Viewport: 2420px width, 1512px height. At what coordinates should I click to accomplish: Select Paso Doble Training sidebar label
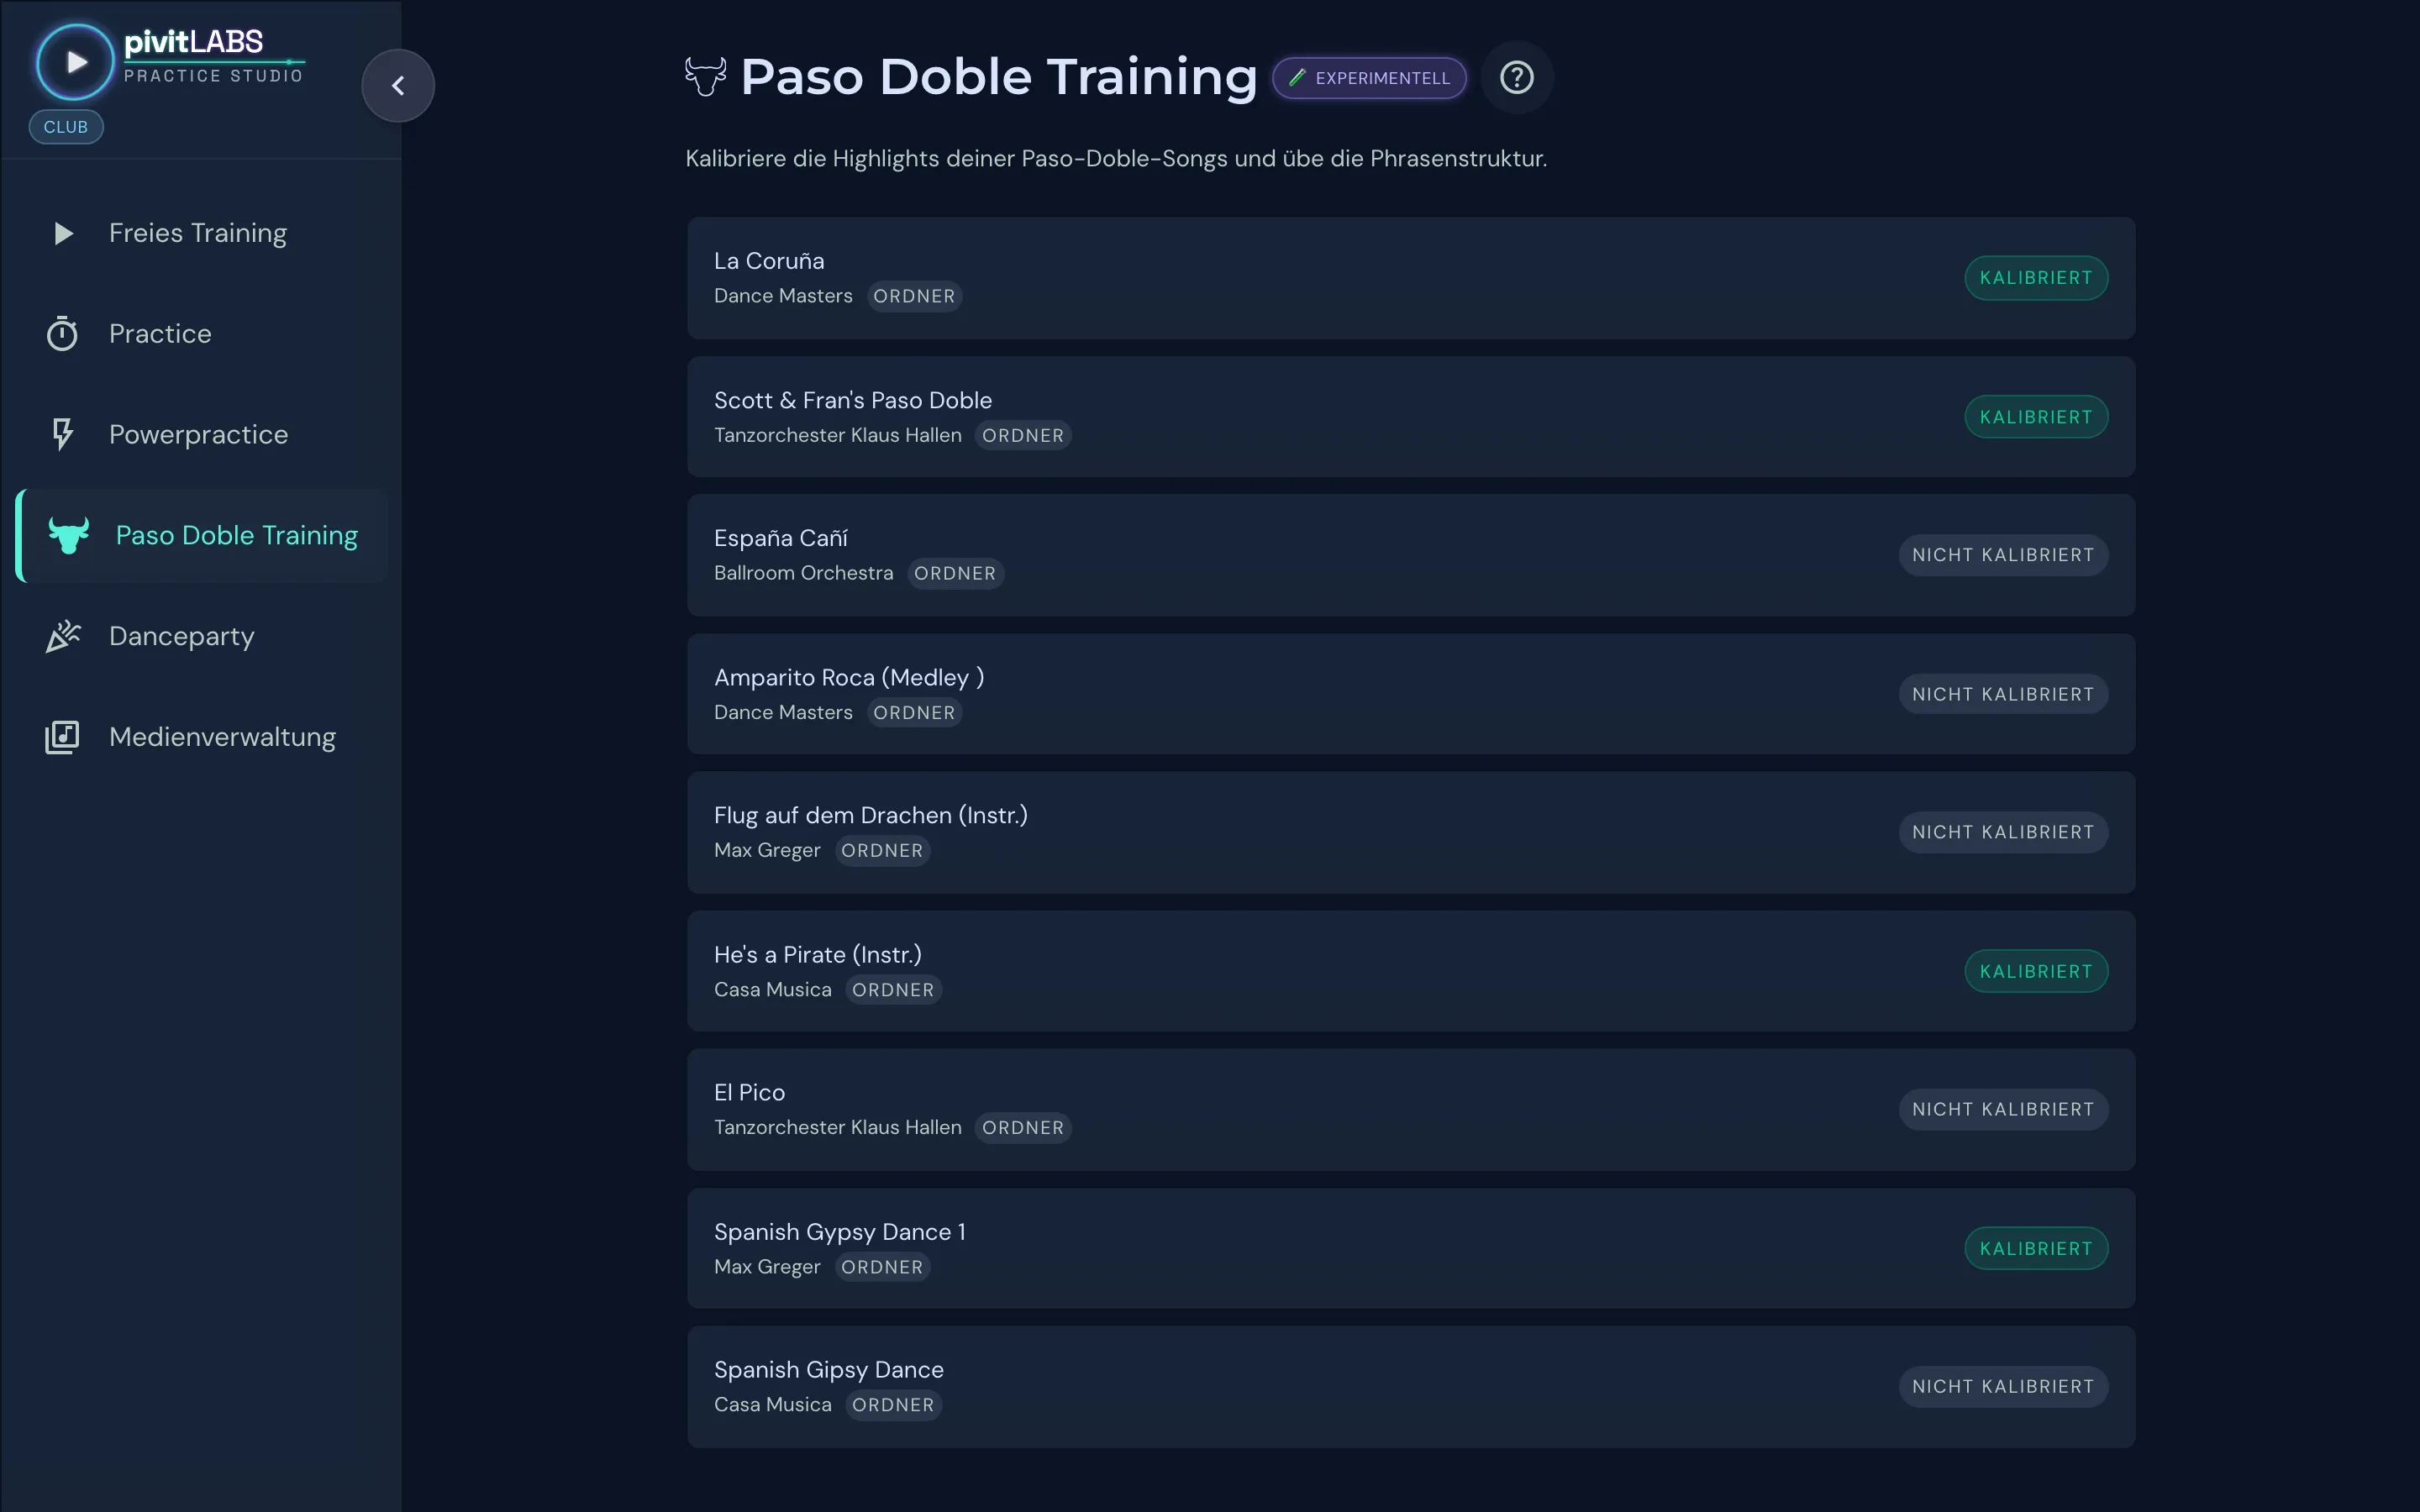coord(237,535)
